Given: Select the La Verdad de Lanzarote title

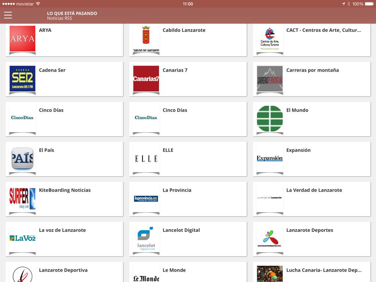Looking at the screenshot, I should (314, 190).
